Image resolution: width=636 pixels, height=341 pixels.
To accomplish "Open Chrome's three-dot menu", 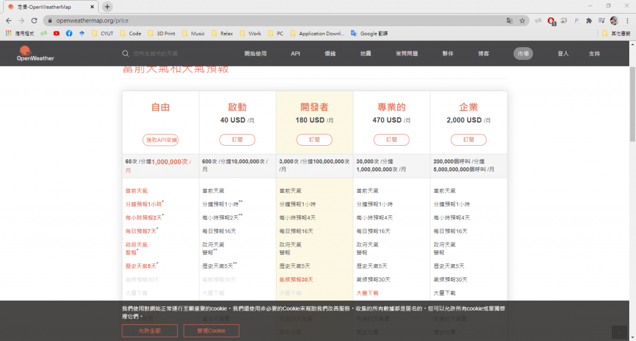I will [627, 20].
